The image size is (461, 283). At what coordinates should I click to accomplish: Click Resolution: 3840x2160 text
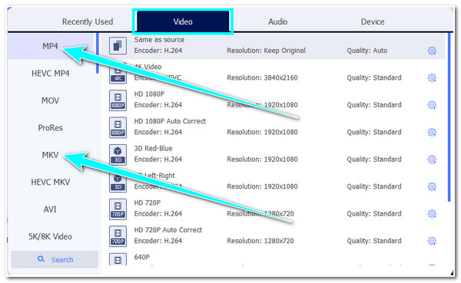(x=262, y=77)
